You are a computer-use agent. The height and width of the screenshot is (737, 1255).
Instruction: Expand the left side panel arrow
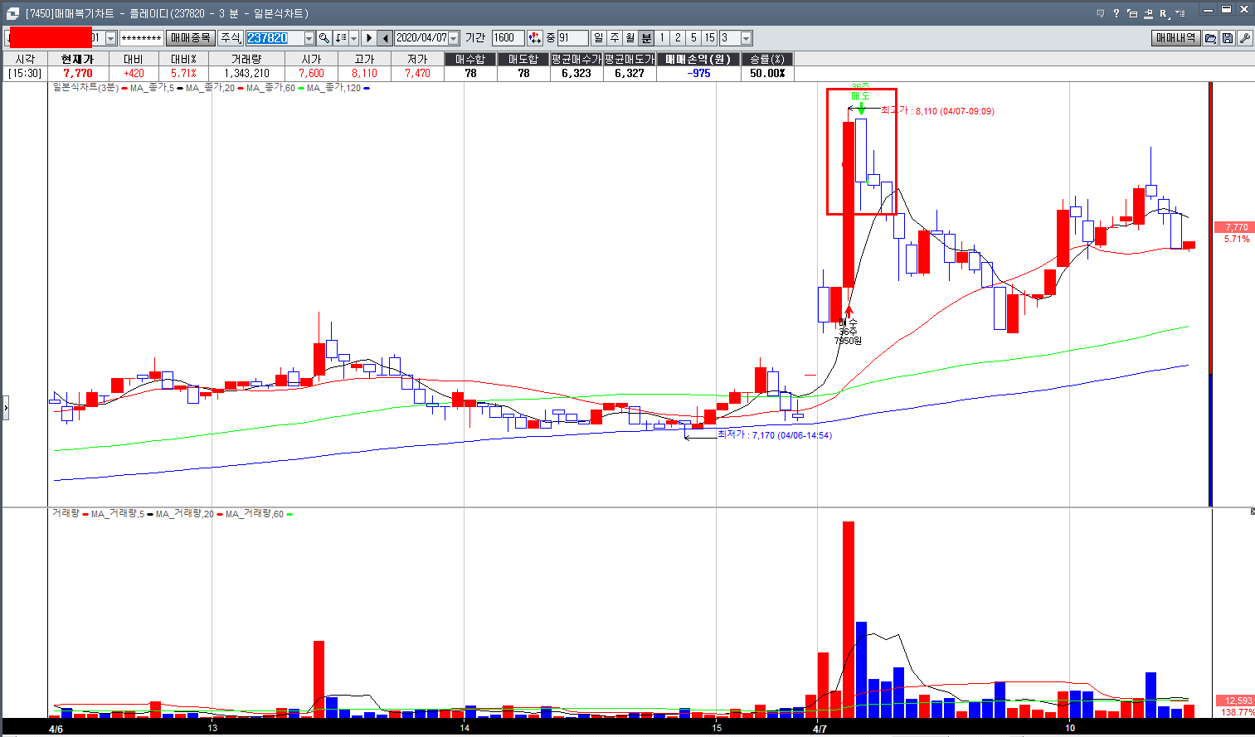click(5, 408)
